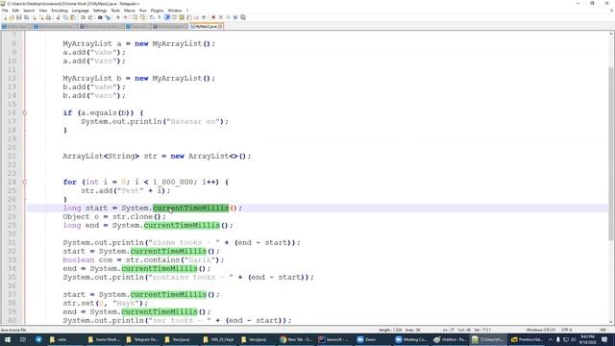Image resolution: width=615 pixels, height=346 pixels.
Task: Click the Stop Recording macro icon
Action: (x=221, y=17)
